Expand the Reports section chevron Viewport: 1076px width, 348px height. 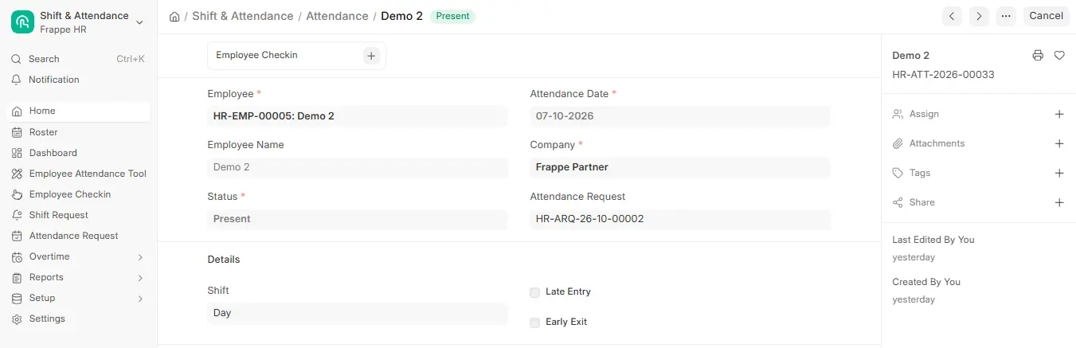click(140, 278)
